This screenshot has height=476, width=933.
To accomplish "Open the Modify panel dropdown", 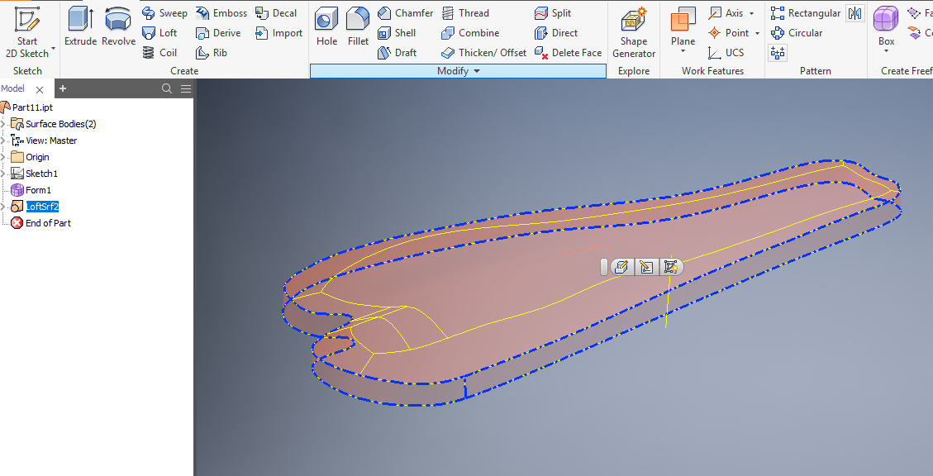I will coord(477,71).
